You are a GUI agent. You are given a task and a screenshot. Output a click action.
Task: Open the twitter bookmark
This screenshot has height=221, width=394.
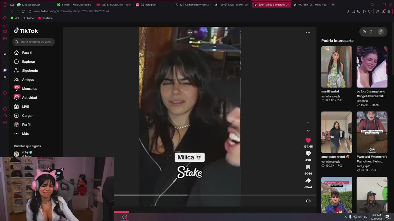click(29, 18)
